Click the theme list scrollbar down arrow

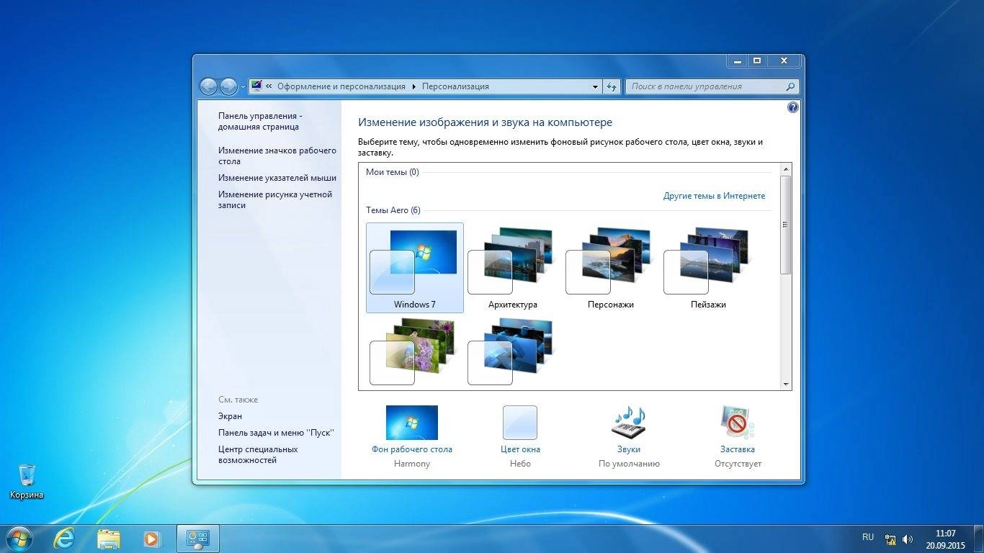[786, 385]
